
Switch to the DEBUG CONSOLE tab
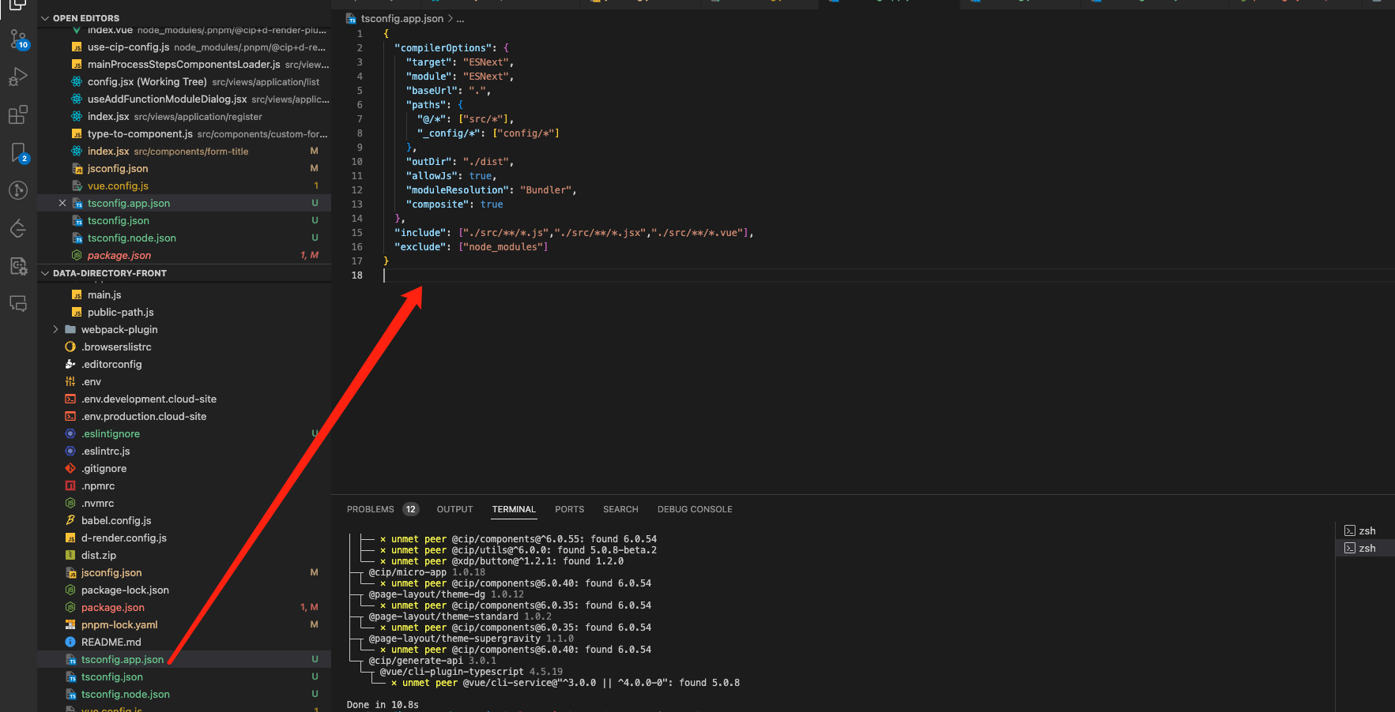(695, 509)
